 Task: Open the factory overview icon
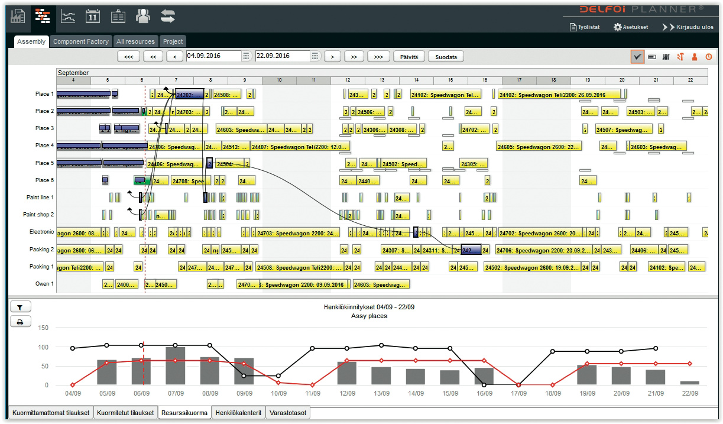[x=18, y=17]
